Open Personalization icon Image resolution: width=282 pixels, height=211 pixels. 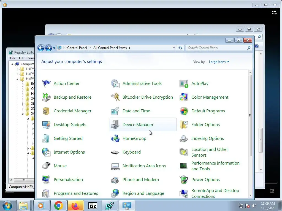pyautogui.click(x=46, y=180)
